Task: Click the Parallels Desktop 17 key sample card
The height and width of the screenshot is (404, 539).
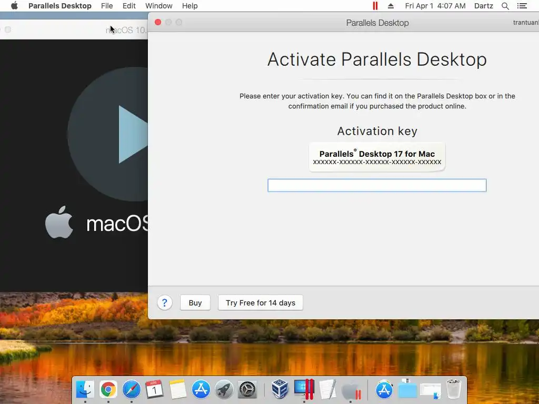Action: click(x=377, y=157)
